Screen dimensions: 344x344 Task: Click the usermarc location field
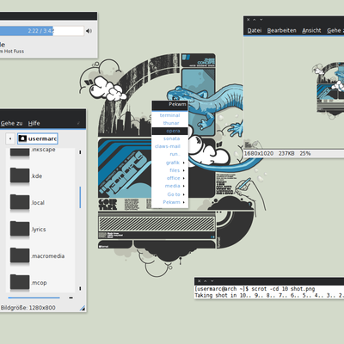38,138
